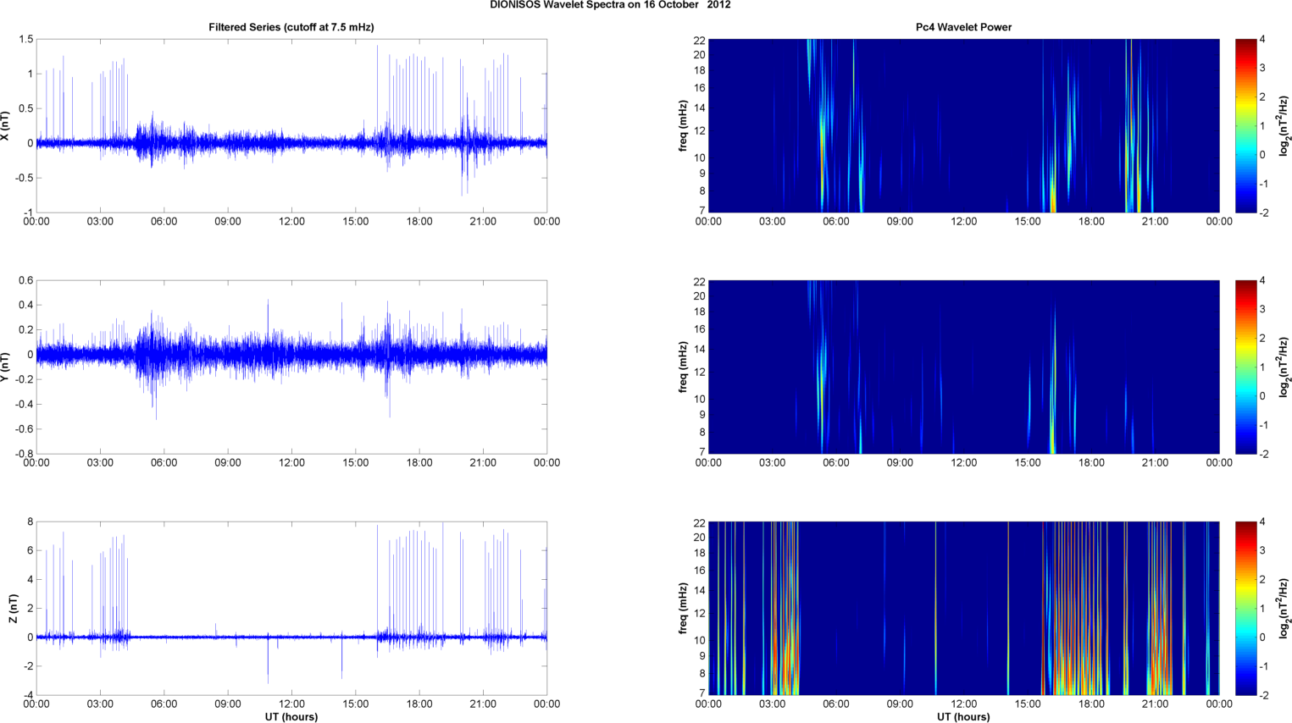Select the "Pc4 Wavelet Power" heading
Image resolution: width=1292 pixels, height=723 pixels.
963,27
